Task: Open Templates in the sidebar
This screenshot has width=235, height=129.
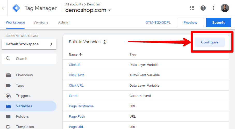Action: 25,127
